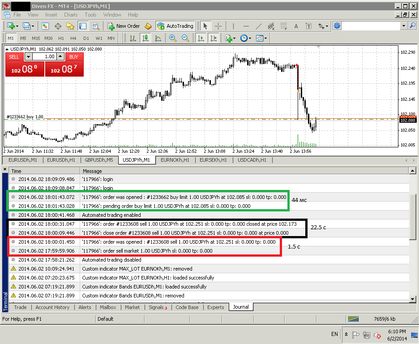Screen dimensions: 419x344
Task: Switch to the EURUSDh,H1 chart tab
Action: coord(61,160)
